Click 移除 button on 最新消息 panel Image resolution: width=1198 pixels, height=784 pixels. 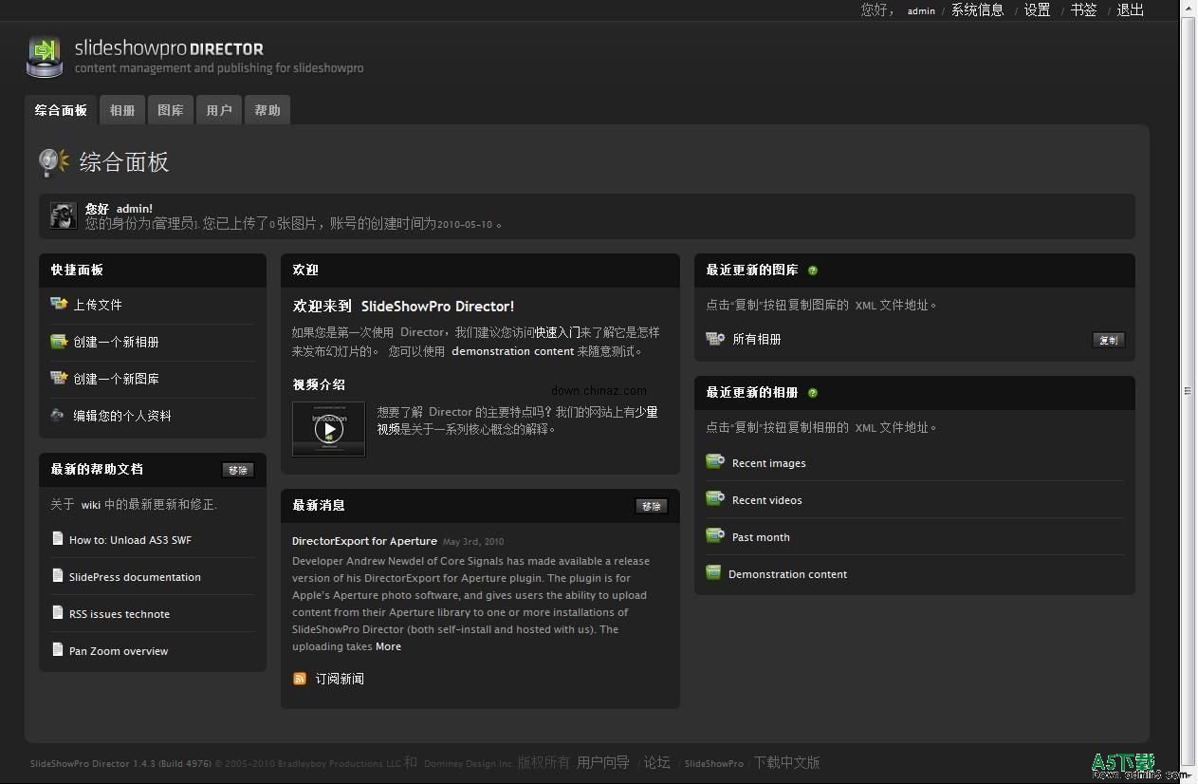652,506
